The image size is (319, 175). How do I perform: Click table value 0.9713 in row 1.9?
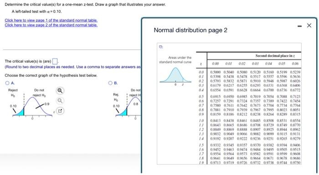215,163
